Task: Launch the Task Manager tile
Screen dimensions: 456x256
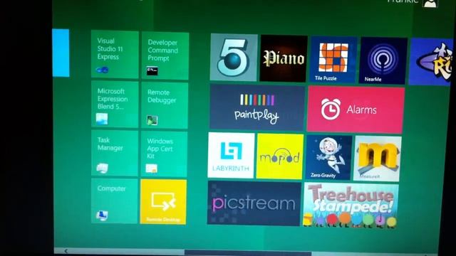Action: point(115,153)
